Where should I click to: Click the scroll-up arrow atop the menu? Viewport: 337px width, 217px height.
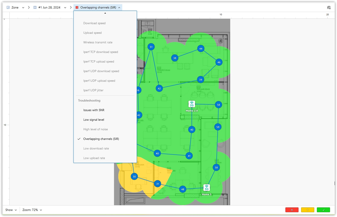coord(105,13)
